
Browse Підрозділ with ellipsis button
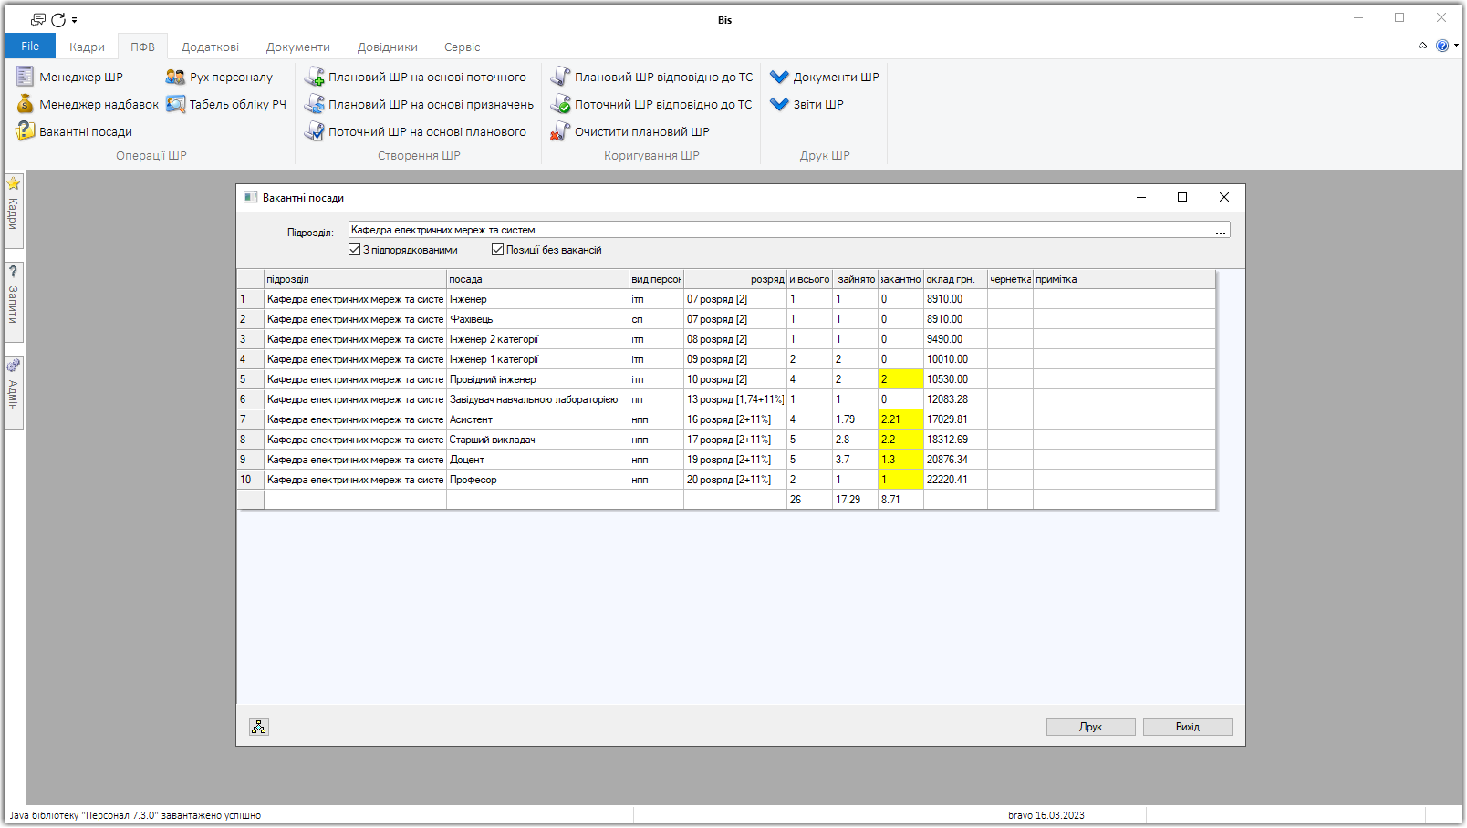[1221, 231]
